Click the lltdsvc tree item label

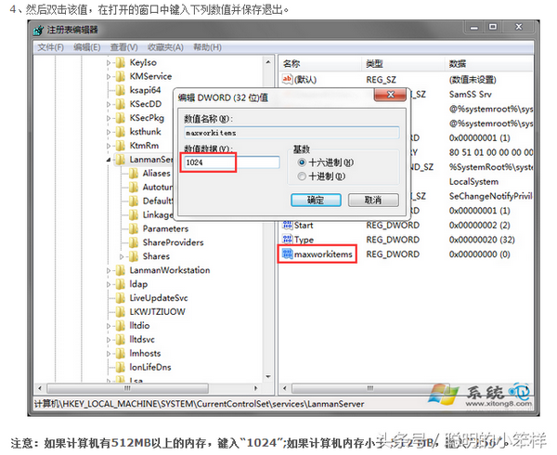(x=142, y=340)
